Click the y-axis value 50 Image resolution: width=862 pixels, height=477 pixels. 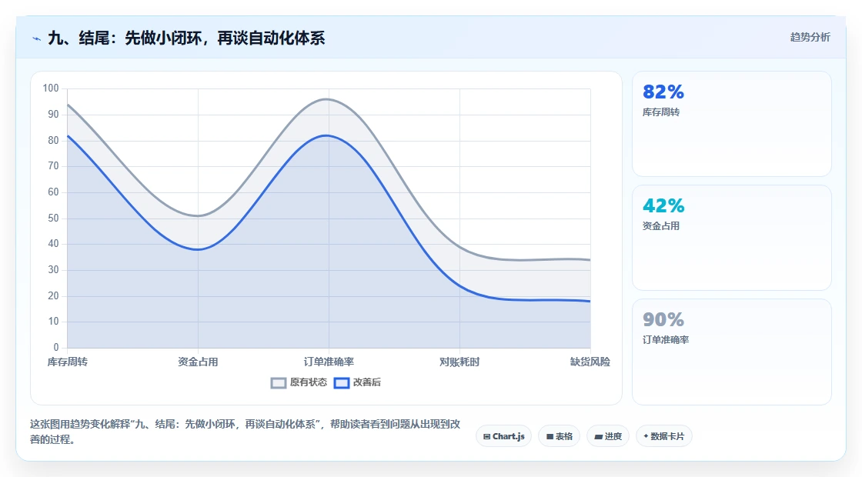(53, 218)
